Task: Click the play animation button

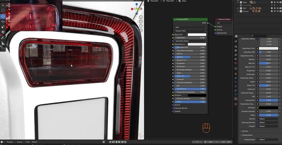Action: pos(119,142)
